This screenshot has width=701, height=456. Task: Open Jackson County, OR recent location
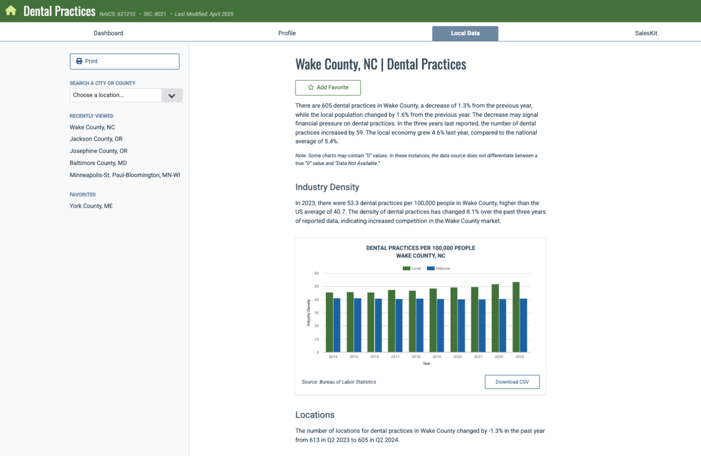[x=96, y=139]
